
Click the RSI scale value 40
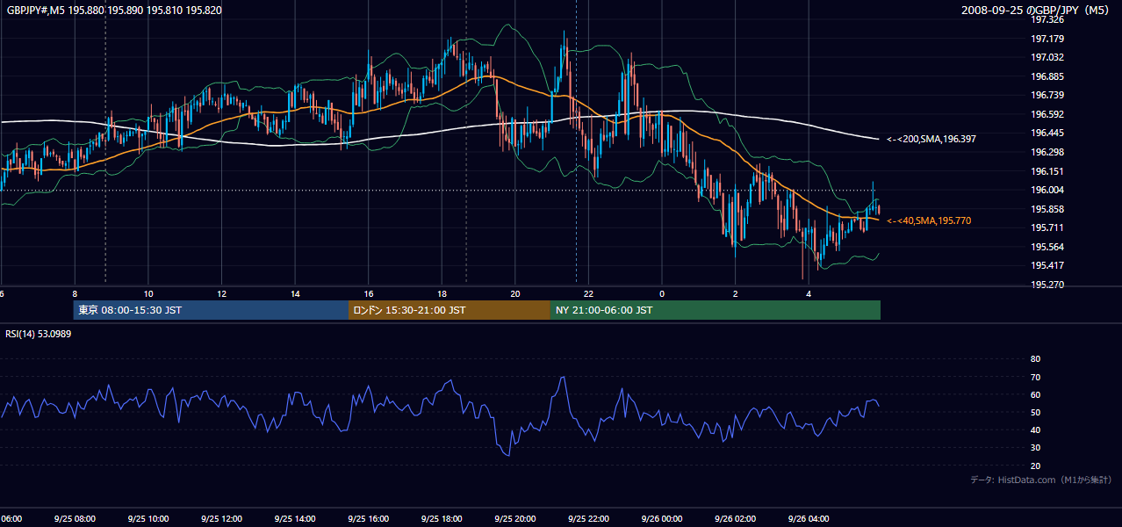[1035, 430]
